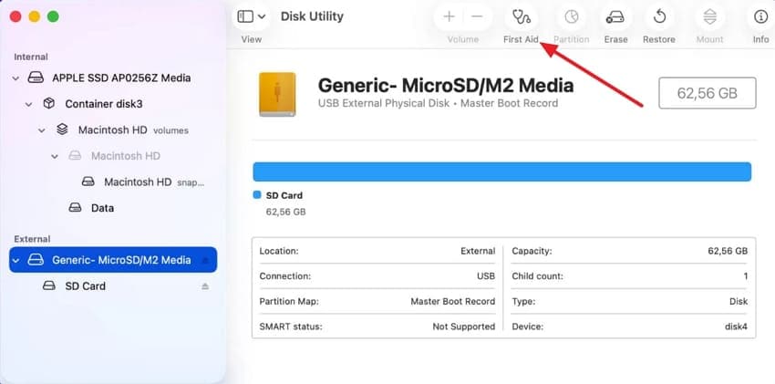Click the Device disk4 value

click(736, 327)
